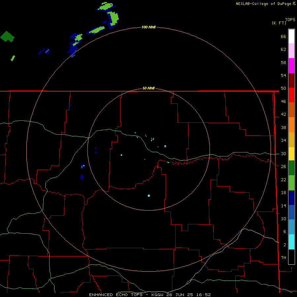Screen dimensions: 297x297
Task: Click the 14 legend value
Action: [x=283, y=206]
